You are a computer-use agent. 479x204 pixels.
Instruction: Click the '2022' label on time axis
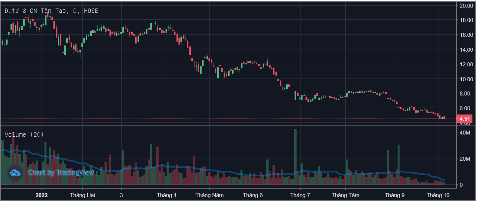pyautogui.click(x=42, y=195)
